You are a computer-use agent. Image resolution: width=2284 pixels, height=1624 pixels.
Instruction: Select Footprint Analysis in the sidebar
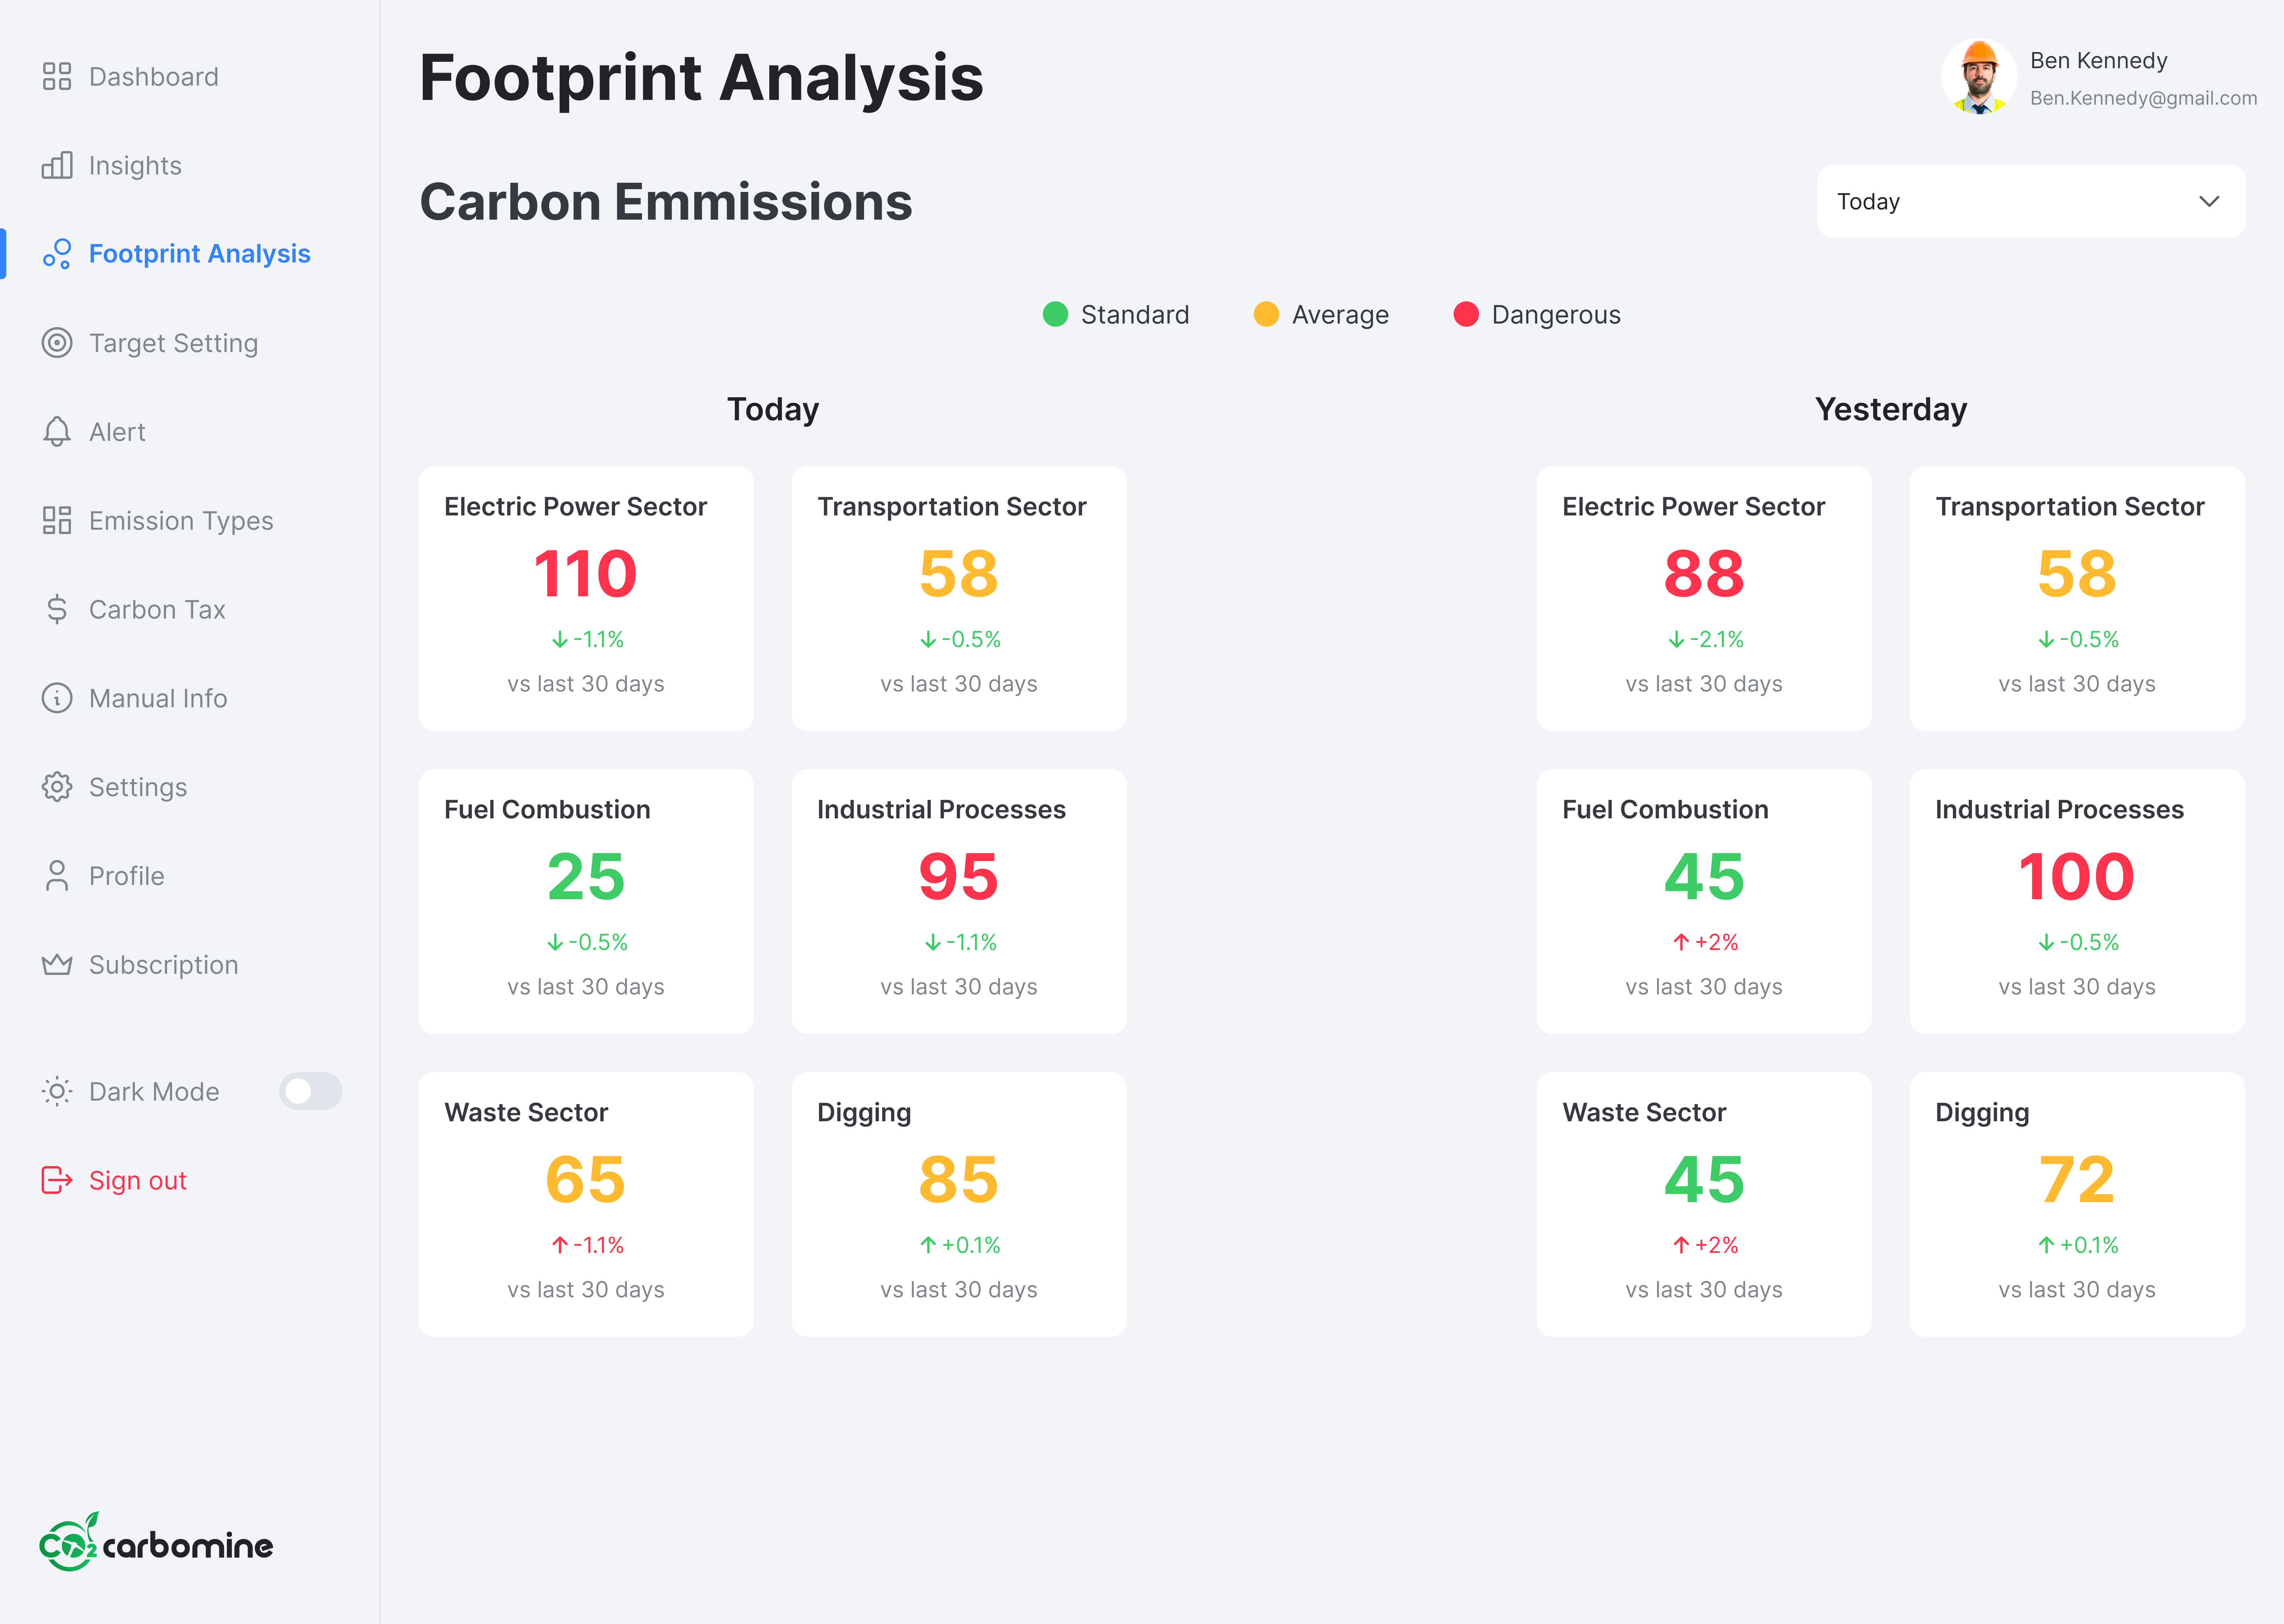199,254
